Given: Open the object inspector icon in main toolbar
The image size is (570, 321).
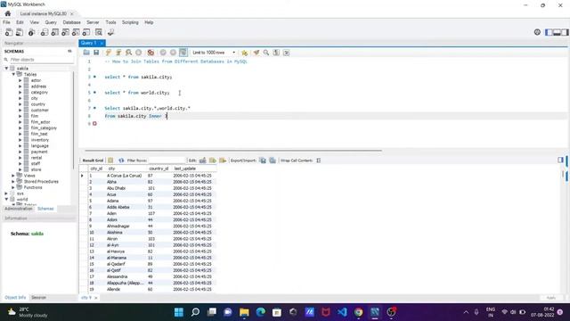Looking at the screenshot, I should coord(32,32).
